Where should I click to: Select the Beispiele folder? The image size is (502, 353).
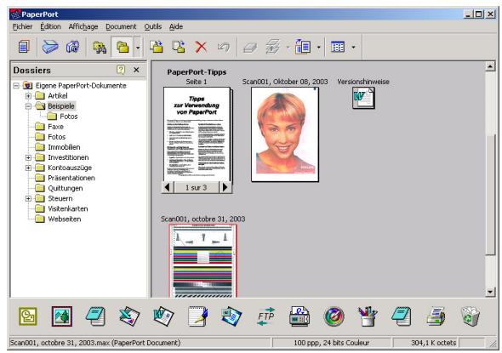60,106
